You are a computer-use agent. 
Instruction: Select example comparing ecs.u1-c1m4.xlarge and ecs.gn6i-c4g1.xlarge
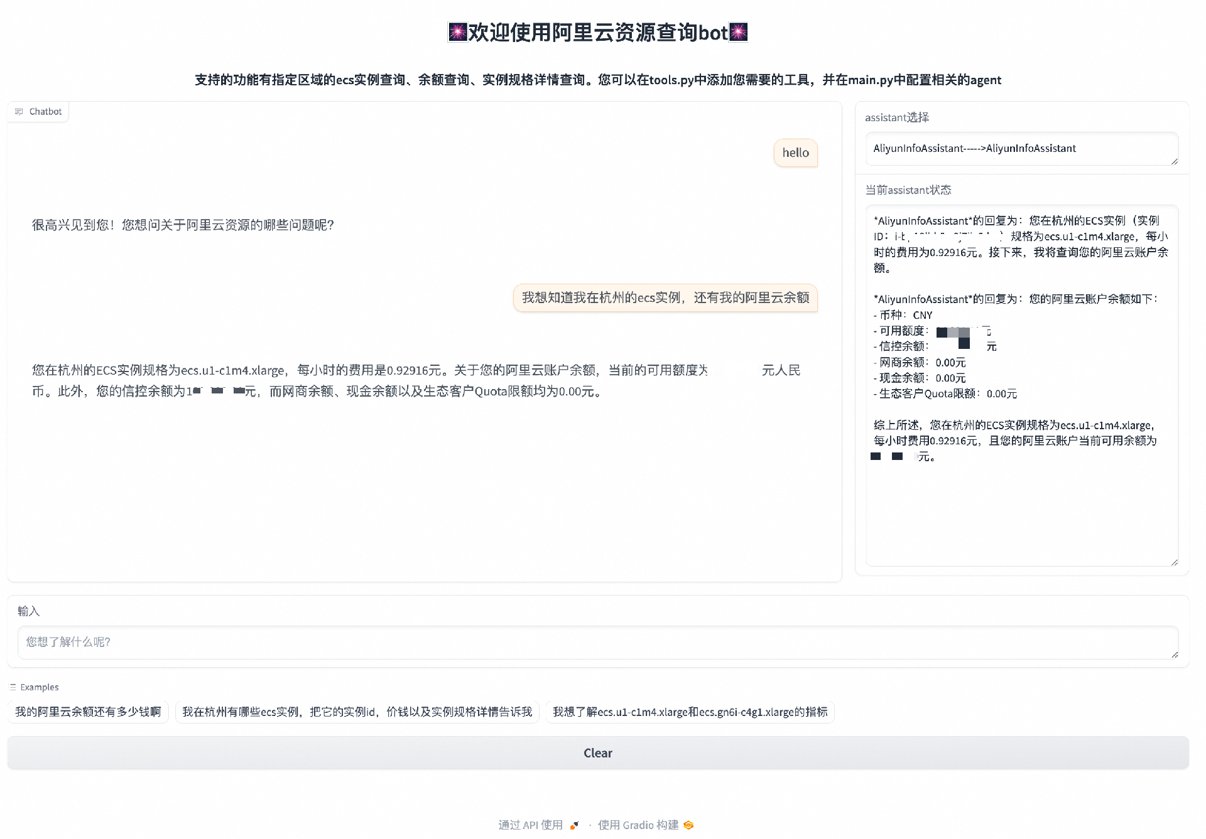[690, 712]
